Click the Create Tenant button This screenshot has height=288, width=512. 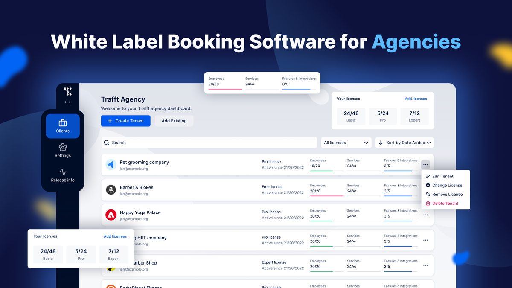[125, 121]
